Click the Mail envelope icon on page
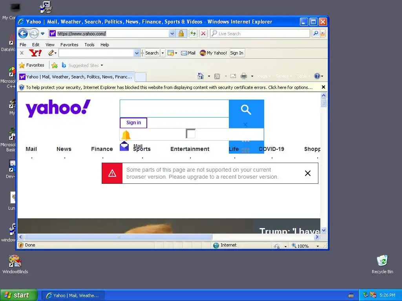The width and height of the screenshot is (402, 301). 124,146
